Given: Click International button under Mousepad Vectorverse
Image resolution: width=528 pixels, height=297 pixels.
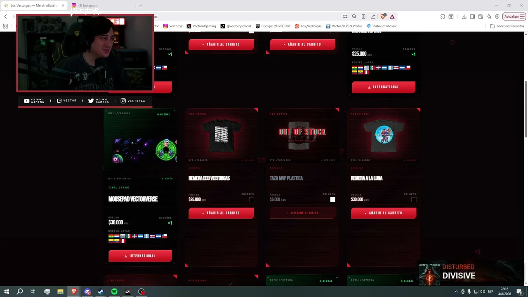Looking at the screenshot, I should [140, 256].
